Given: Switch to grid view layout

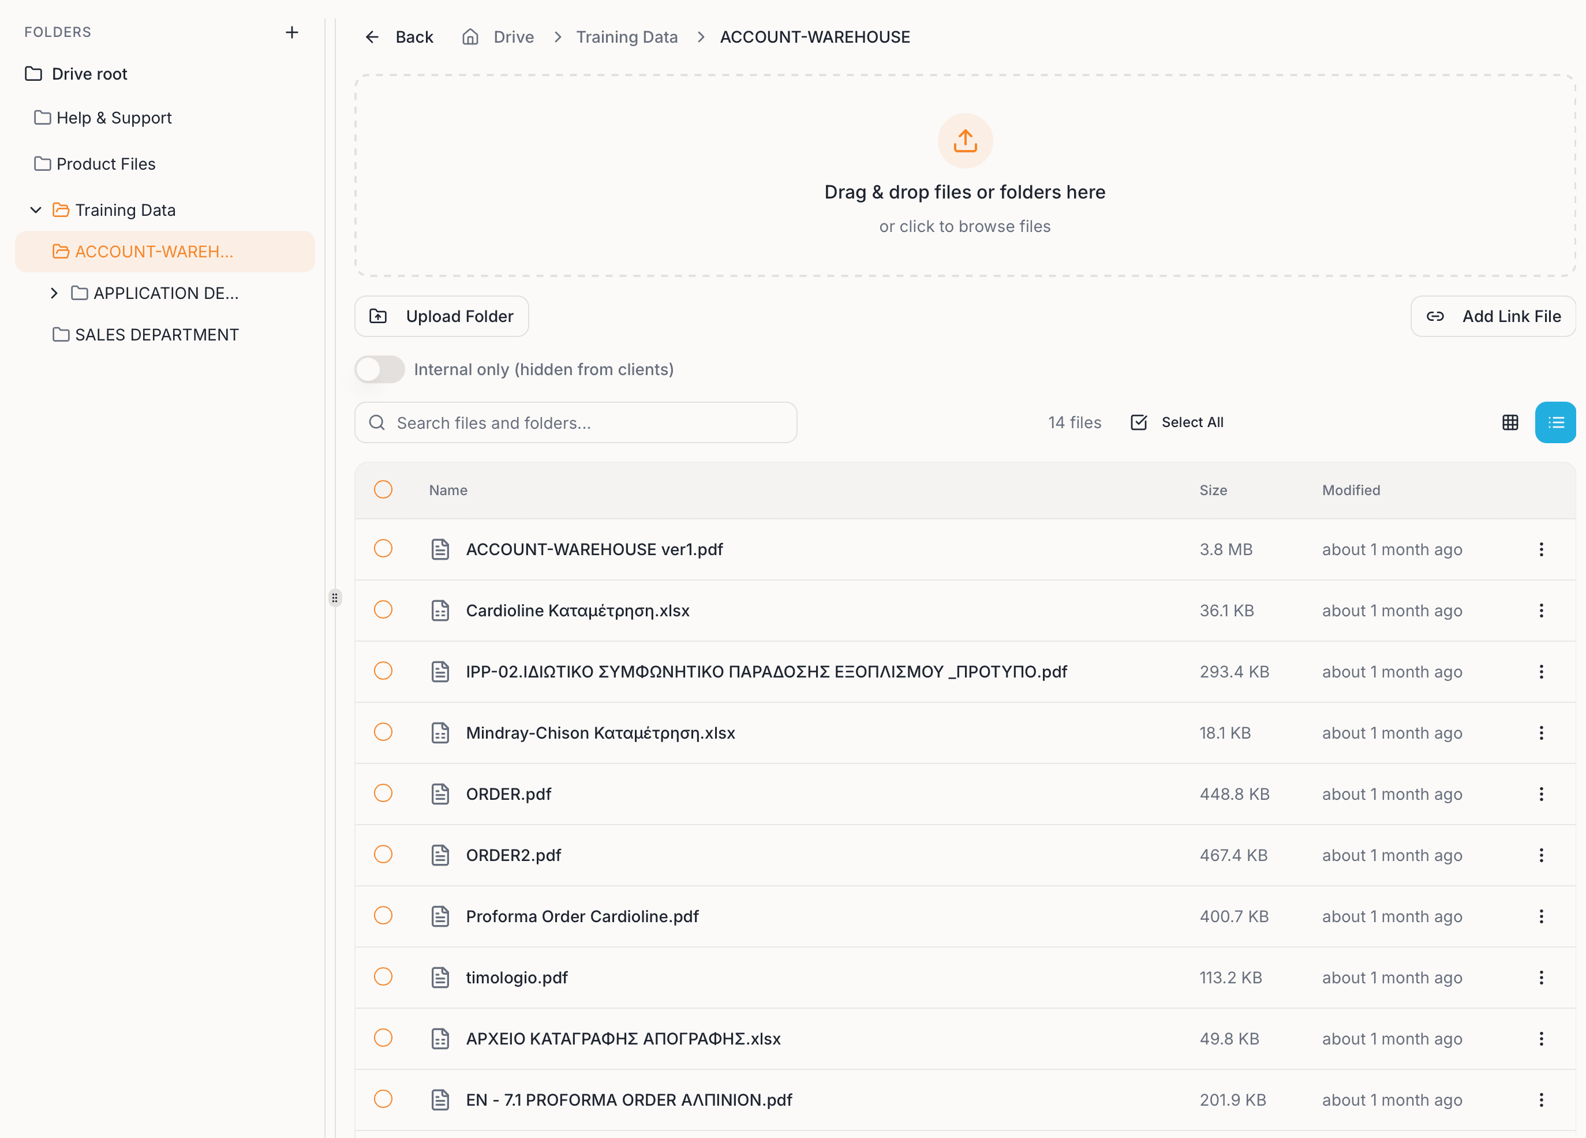Looking at the screenshot, I should pos(1510,422).
